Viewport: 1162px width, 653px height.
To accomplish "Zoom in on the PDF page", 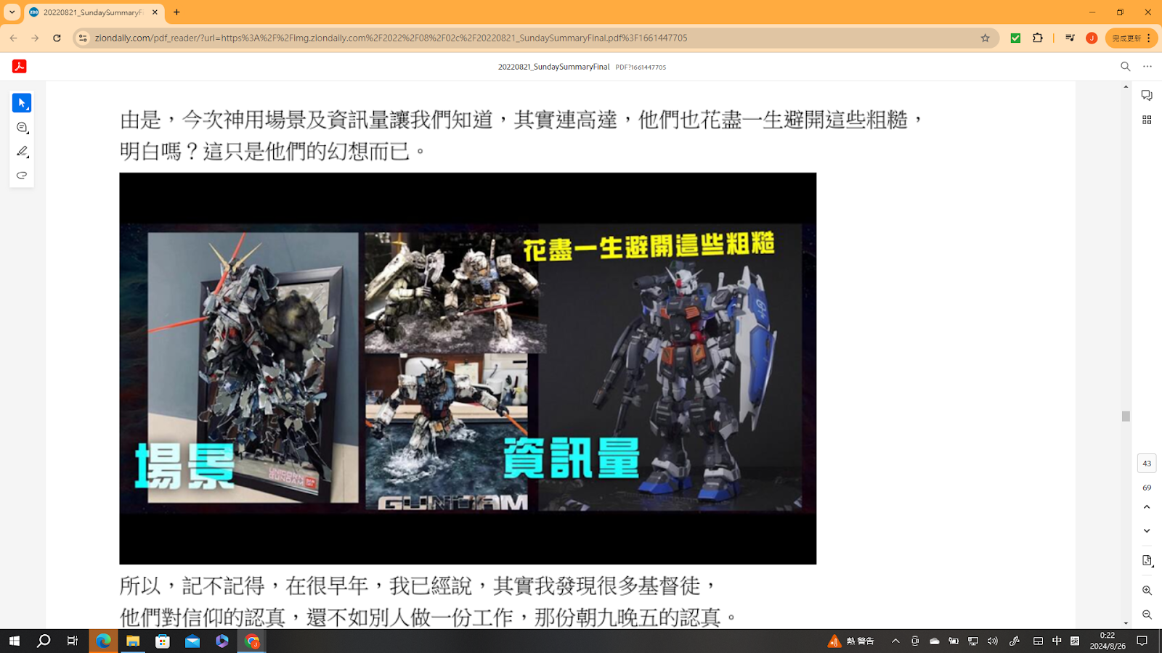I will [x=1147, y=591].
